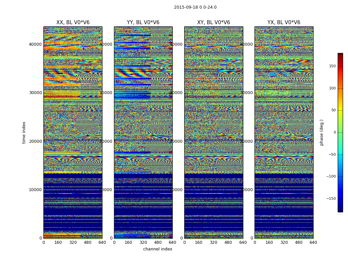Click the 480 channel tick under YX plot
This screenshot has height=265, width=348.
(x=299, y=242)
